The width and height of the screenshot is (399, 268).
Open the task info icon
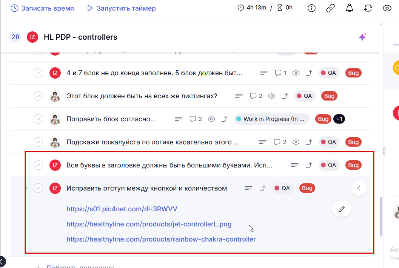[311, 8]
